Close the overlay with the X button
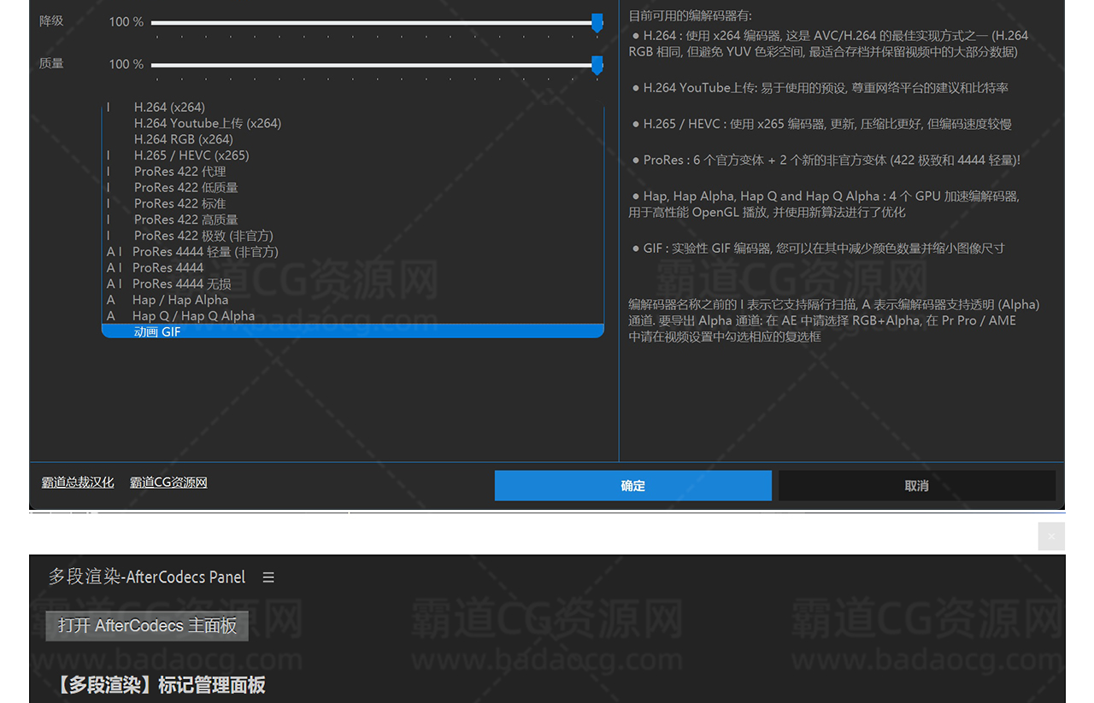The height and width of the screenshot is (703, 1094). (x=1051, y=536)
